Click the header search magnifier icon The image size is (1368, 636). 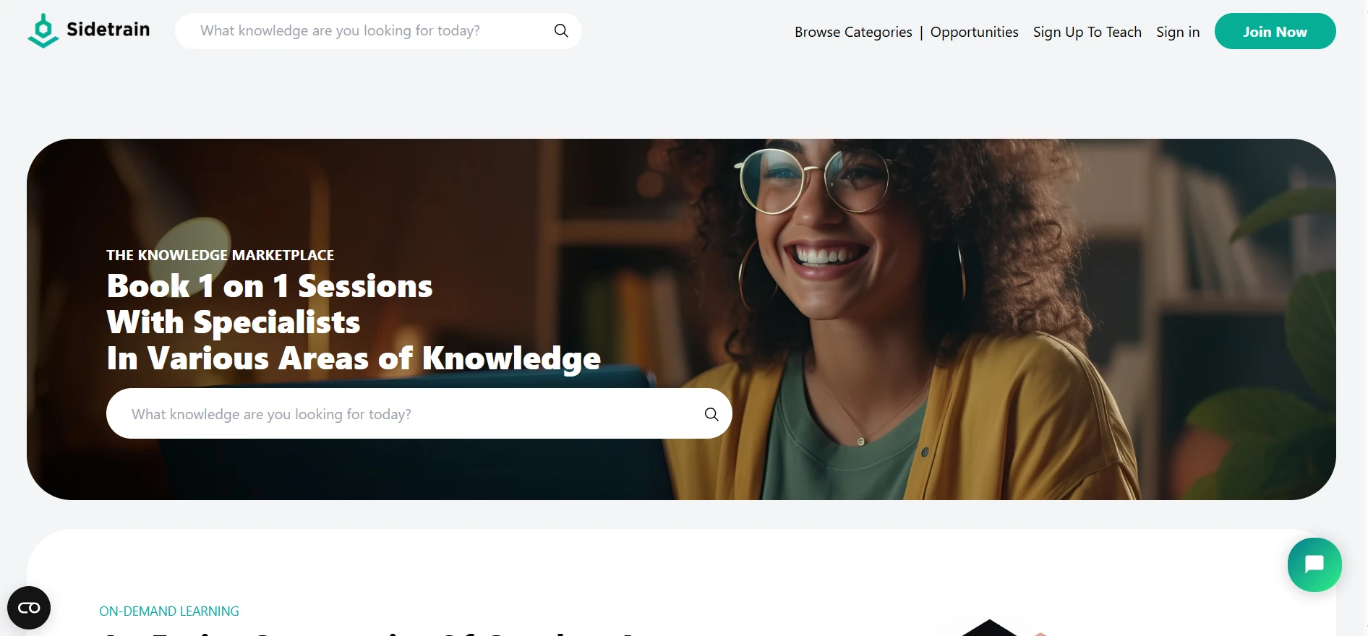coord(561,30)
